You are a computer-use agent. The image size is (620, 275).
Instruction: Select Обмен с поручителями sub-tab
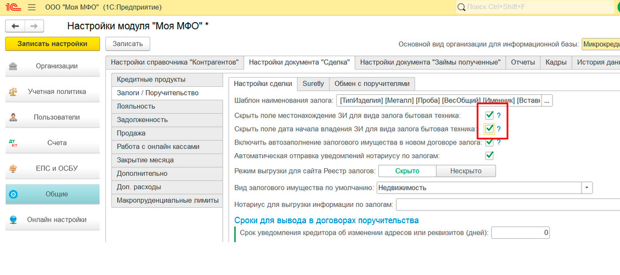pos(372,83)
